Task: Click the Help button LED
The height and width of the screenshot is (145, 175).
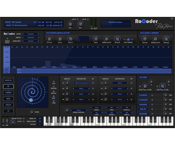Action: [51, 22]
